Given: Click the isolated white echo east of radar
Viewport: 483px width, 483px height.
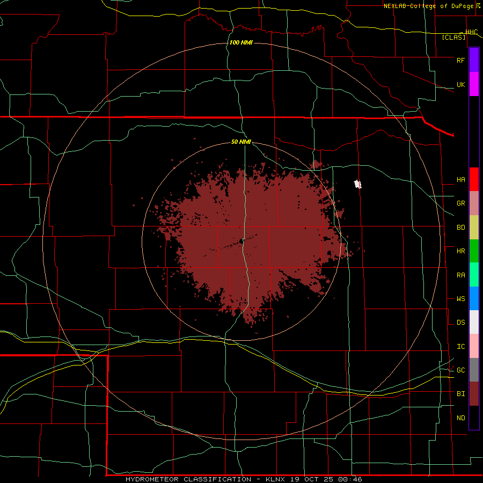Looking at the screenshot, I should pyautogui.click(x=357, y=184).
